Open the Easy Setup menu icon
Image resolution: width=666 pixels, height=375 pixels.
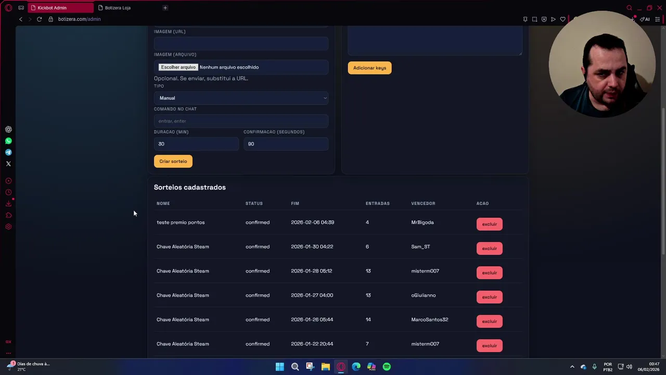click(x=658, y=19)
